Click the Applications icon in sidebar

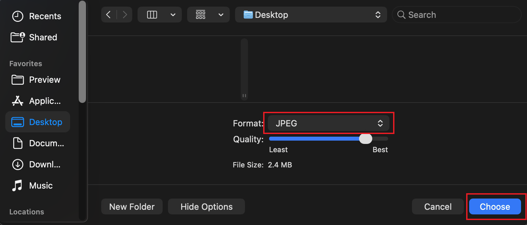tap(18, 101)
